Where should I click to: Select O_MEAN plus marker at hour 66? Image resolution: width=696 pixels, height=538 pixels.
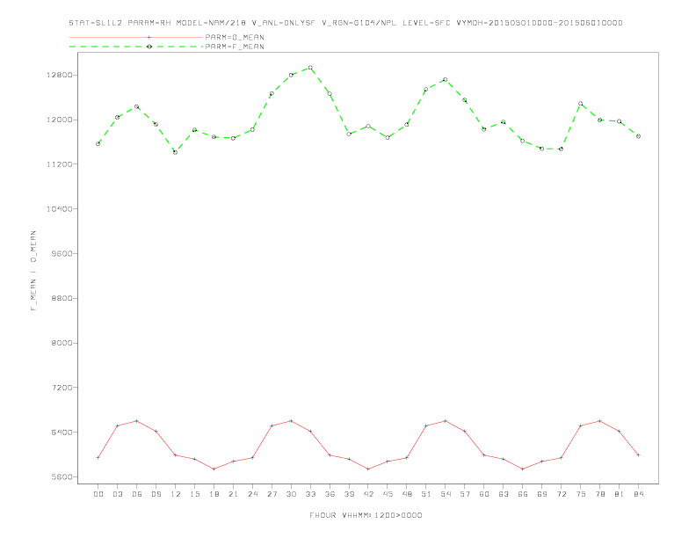pyautogui.click(x=523, y=469)
